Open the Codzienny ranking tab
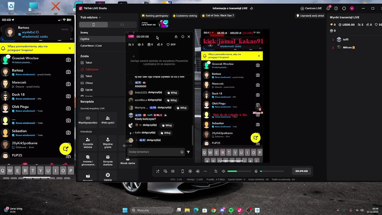382x215 pixels. tap(185, 16)
